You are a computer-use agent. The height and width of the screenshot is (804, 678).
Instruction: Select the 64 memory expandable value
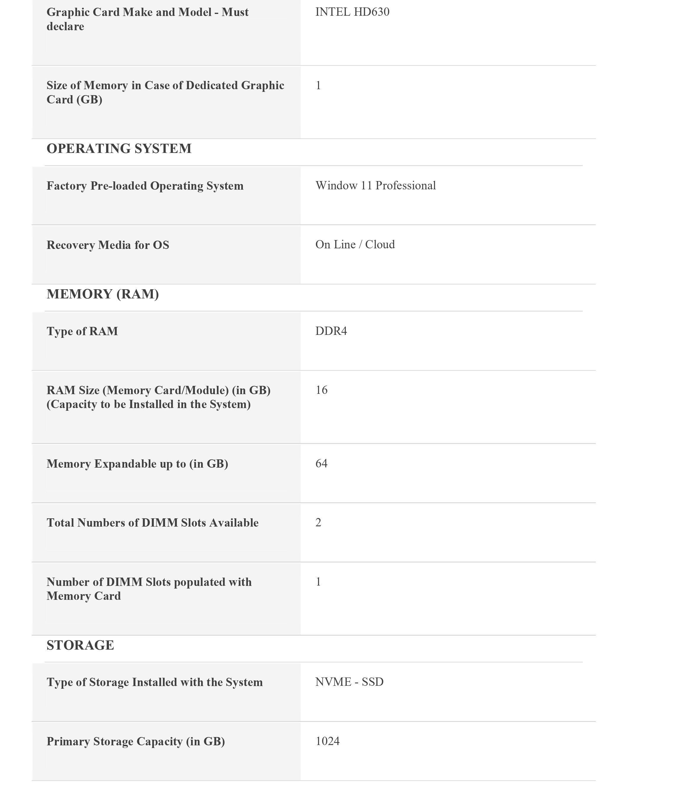point(321,463)
